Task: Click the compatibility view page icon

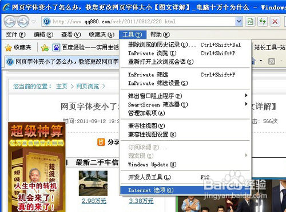Action: 250,22
